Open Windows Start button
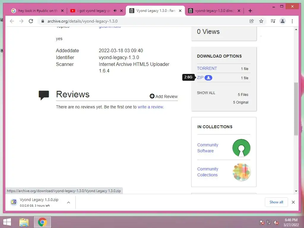304x228 pixels. [x=7, y=222]
